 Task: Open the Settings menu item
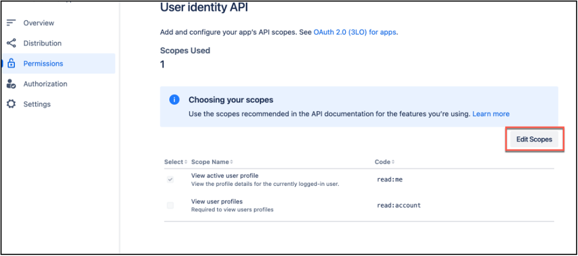coord(37,104)
